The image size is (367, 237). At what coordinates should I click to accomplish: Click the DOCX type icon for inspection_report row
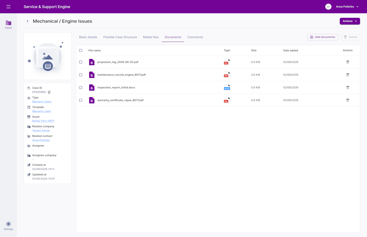click(x=227, y=87)
